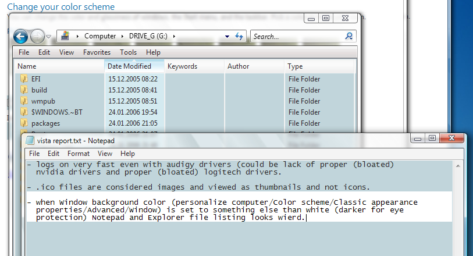Open Explorer Edit menu
473x256 pixels.
[x=44, y=52]
